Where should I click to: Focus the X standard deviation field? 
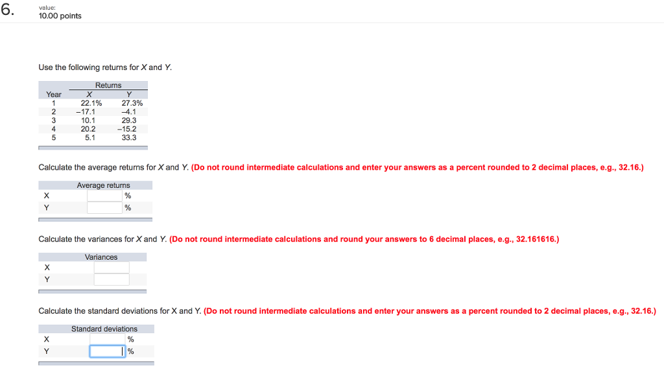pyautogui.click(x=107, y=339)
